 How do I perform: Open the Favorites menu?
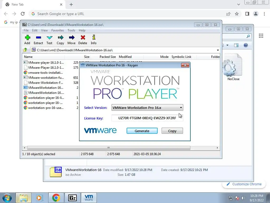coord(57,30)
